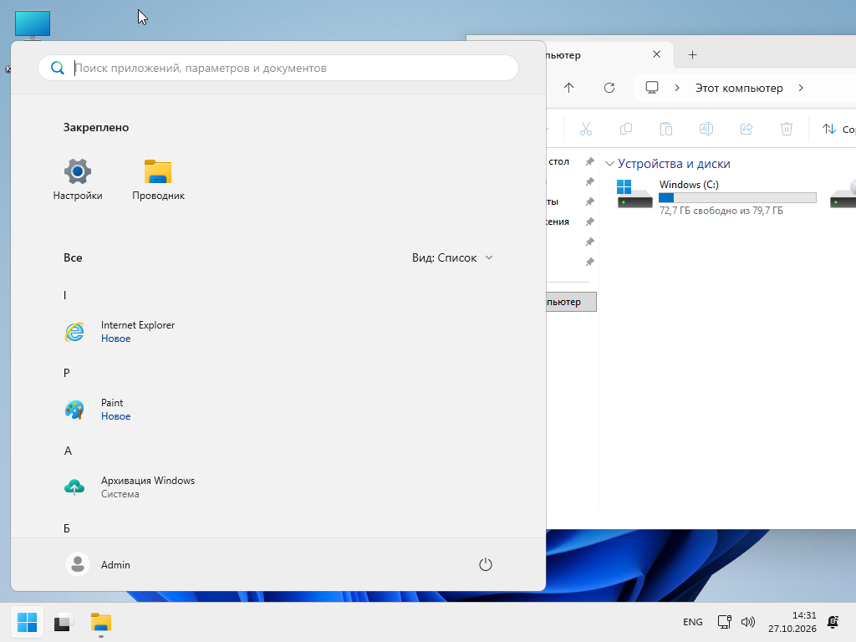This screenshot has height=642, width=856.
Task: Open the Sort menu in Explorer toolbar
Action: click(x=838, y=129)
